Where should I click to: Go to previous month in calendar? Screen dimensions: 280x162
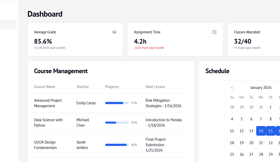[232, 88]
